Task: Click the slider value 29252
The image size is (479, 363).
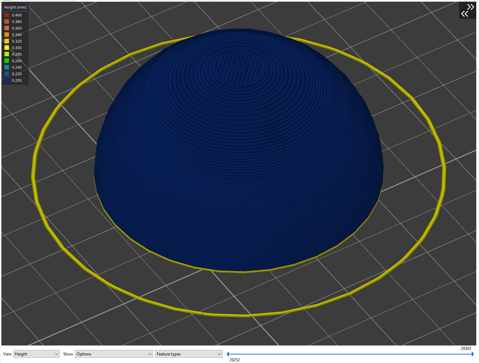Action: [235, 360]
